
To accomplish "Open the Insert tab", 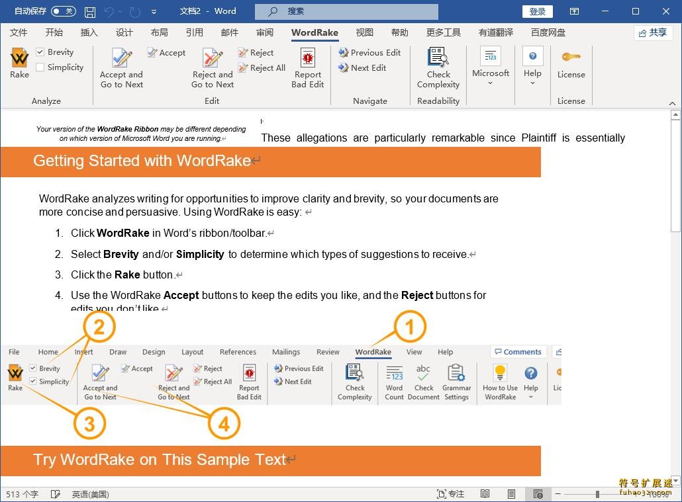I will [89, 32].
